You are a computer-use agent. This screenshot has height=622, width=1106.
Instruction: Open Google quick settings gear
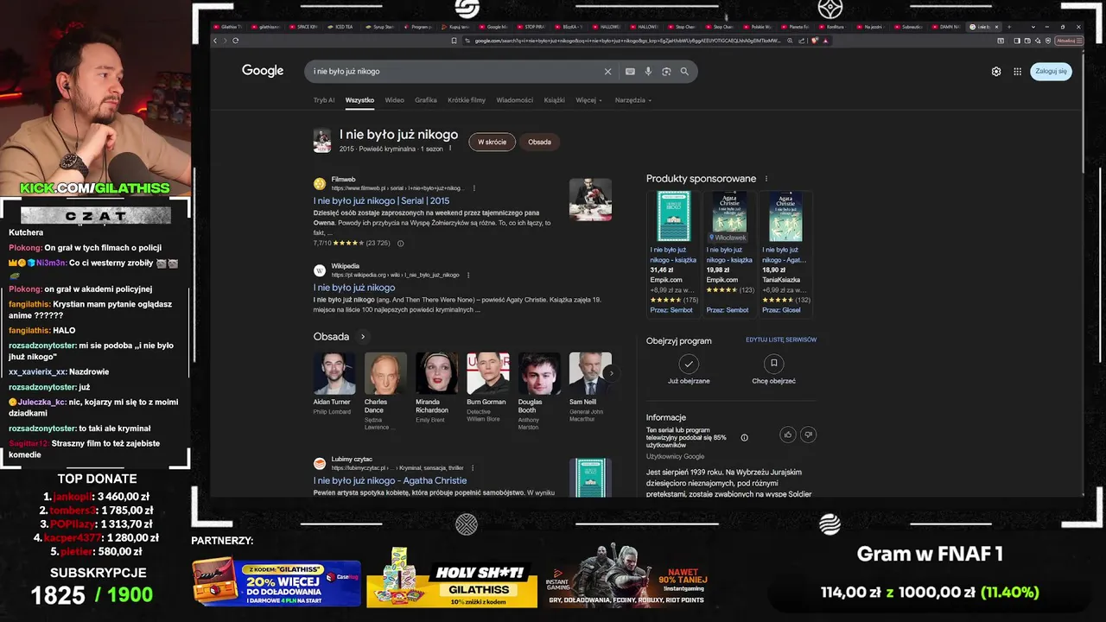(x=996, y=72)
